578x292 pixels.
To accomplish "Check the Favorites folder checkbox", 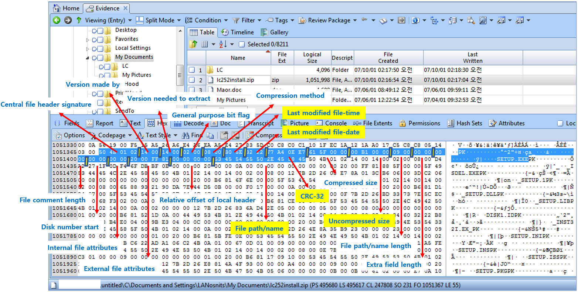I will tap(100, 39).
